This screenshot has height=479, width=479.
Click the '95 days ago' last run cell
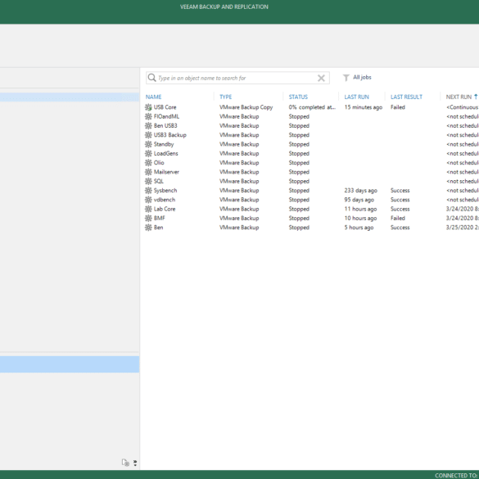[x=359, y=200]
